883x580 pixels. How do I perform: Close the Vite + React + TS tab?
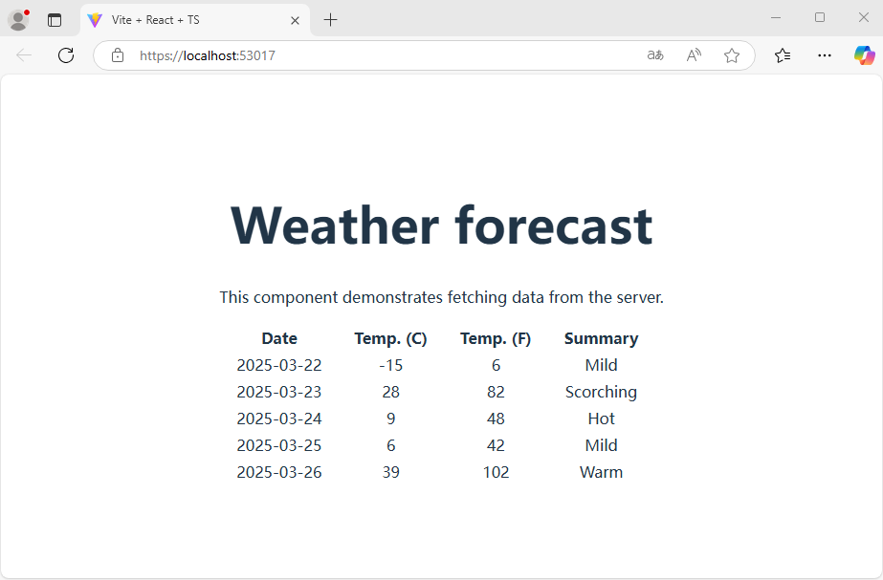click(295, 20)
